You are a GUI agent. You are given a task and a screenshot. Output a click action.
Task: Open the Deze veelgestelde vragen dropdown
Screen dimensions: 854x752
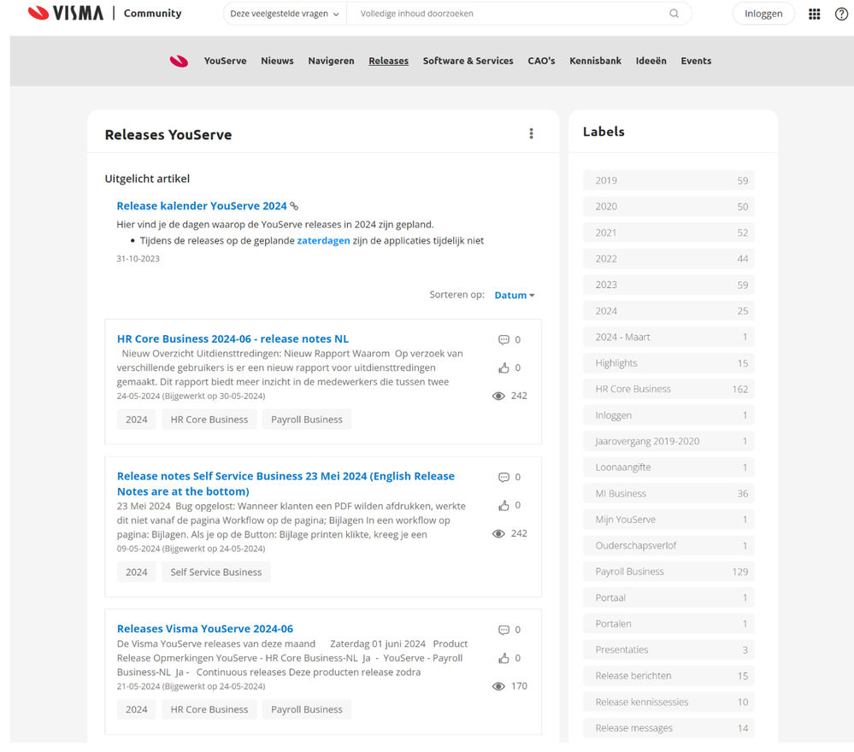(x=285, y=14)
